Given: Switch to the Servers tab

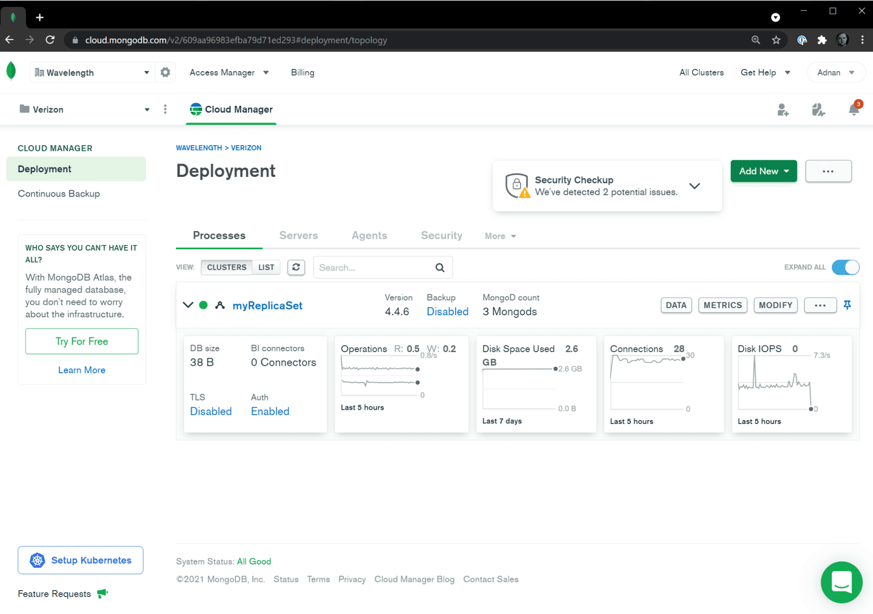Looking at the screenshot, I should coord(298,235).
